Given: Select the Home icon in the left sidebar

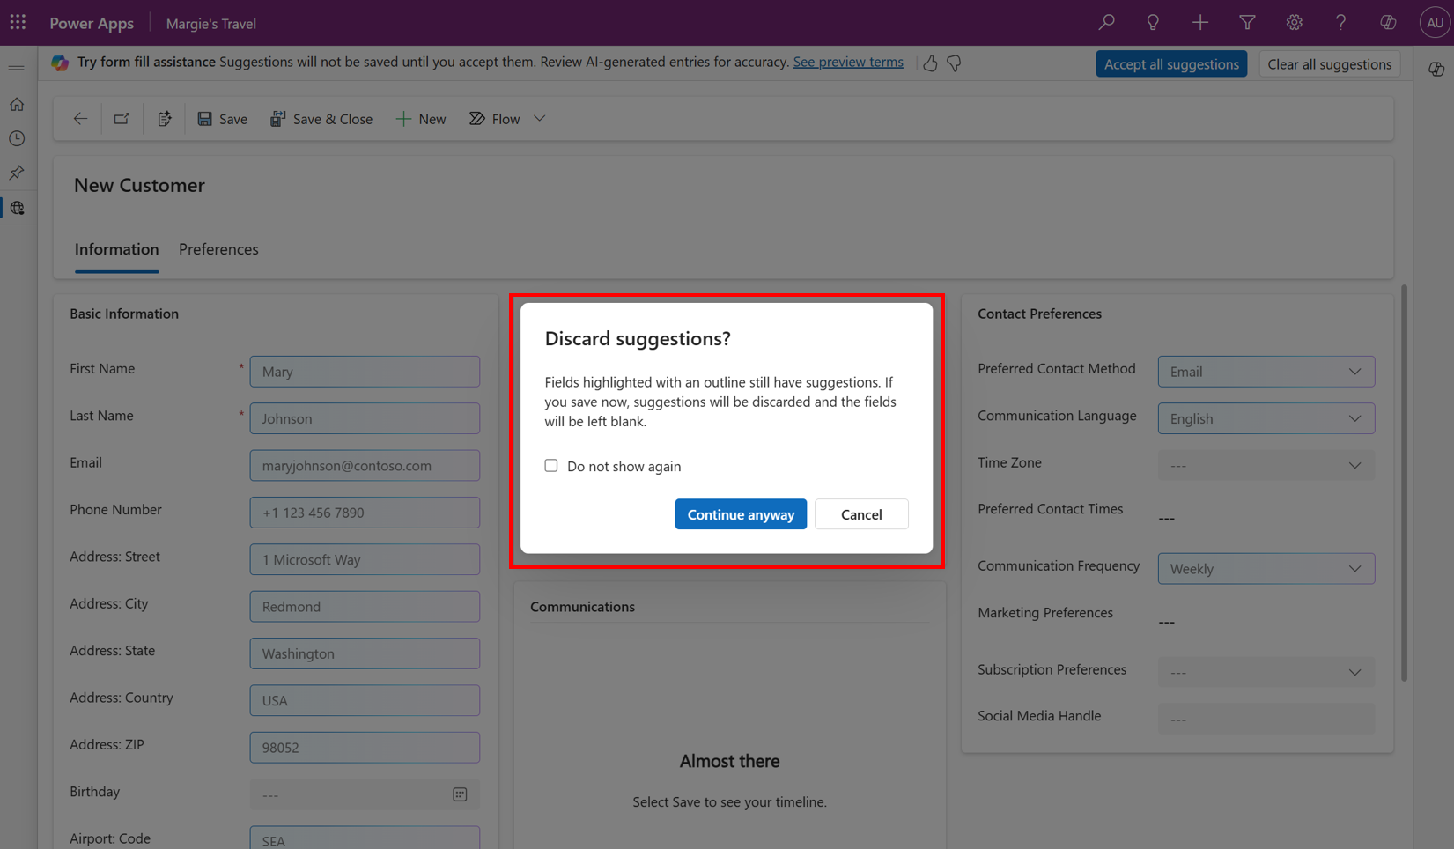Looking at the screenshot, I should point(17,104).
